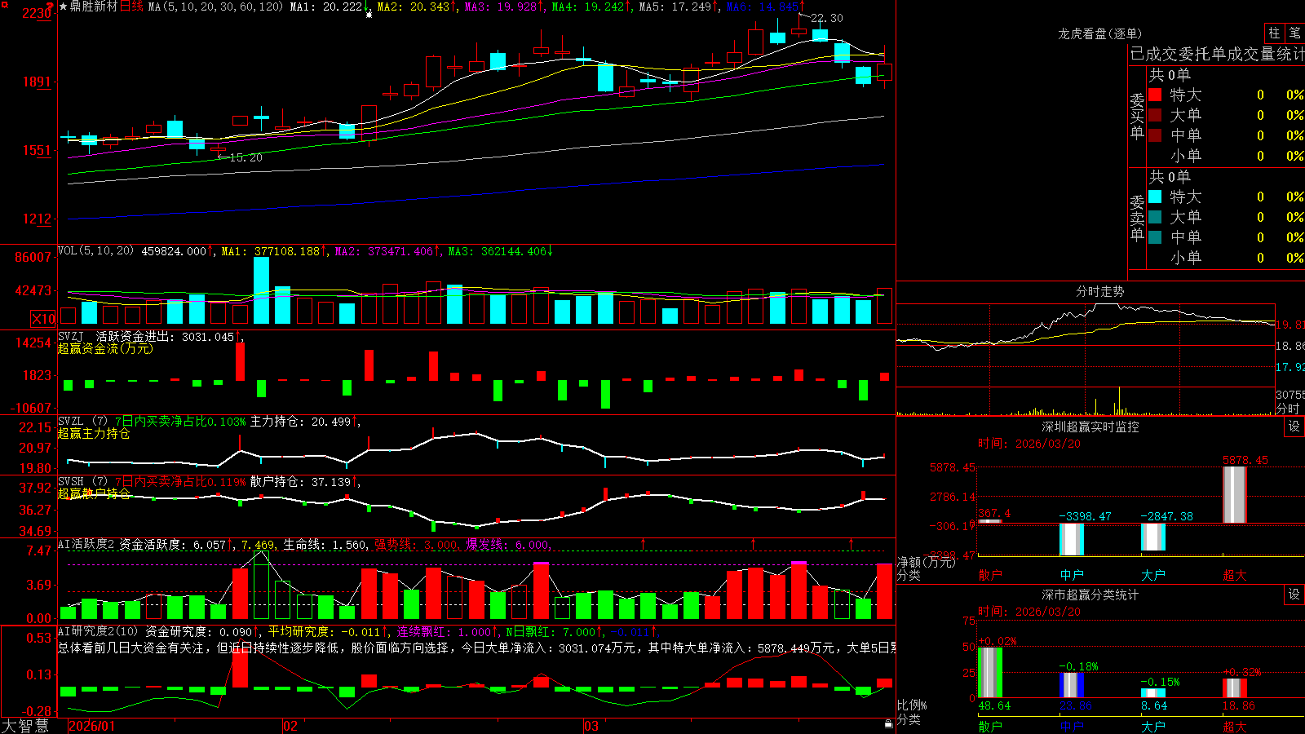Viewport: 1305px width, 734px height.
Task: Click the SVZJ indicator name
Action: 71,337
